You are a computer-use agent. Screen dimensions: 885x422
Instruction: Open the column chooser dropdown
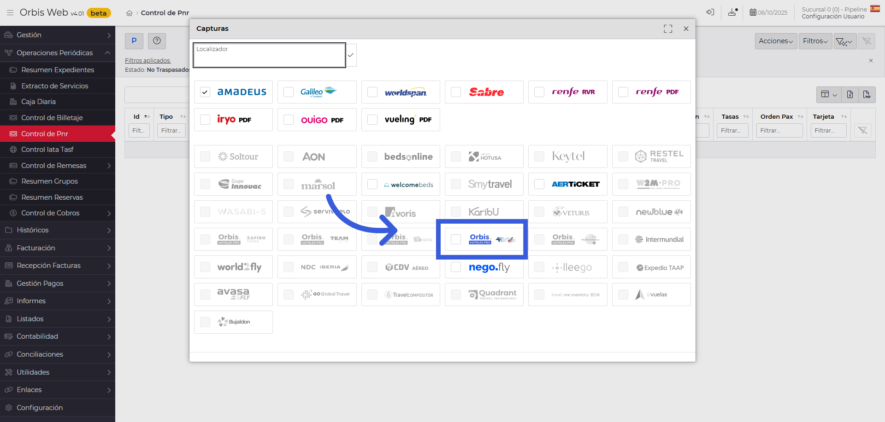tap(829, 95)
